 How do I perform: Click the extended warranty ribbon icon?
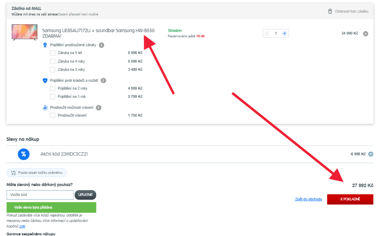pos(45,45)
